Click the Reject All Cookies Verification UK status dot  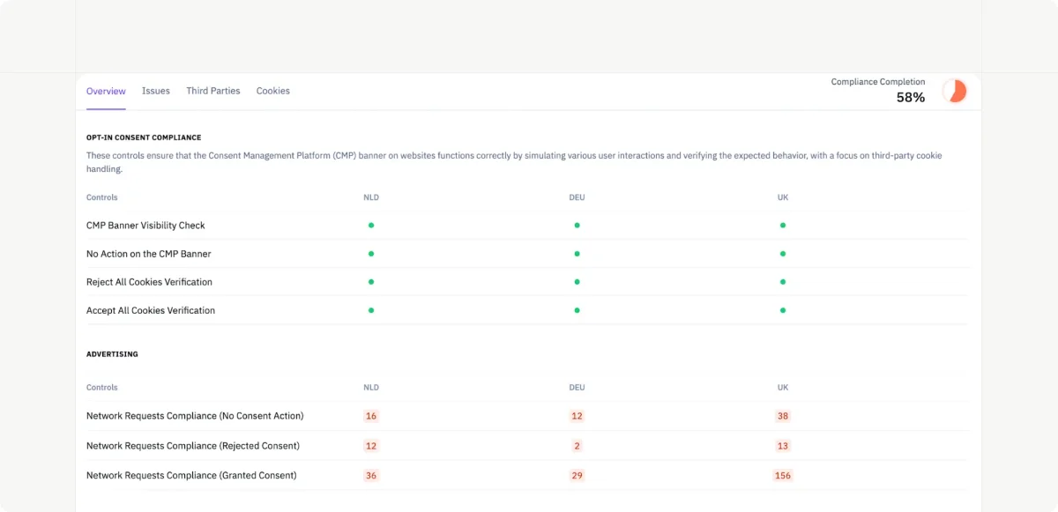783,282
